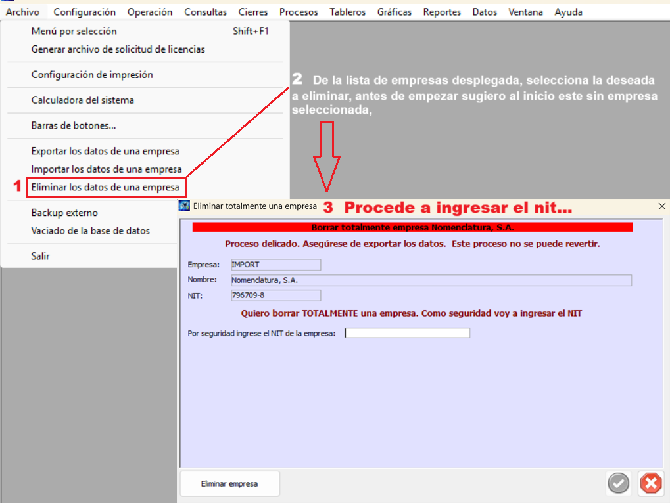Choose Importar los datos de una empresa

coord(107,169)
